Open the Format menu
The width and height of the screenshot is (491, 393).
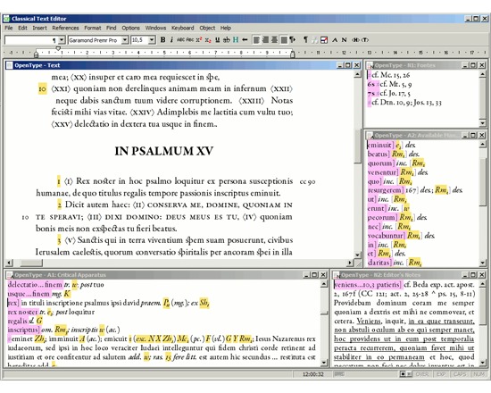point(93,28)
